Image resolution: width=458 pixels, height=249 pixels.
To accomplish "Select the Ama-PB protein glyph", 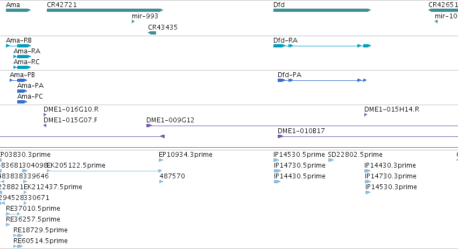I will [x=18, y=80].
